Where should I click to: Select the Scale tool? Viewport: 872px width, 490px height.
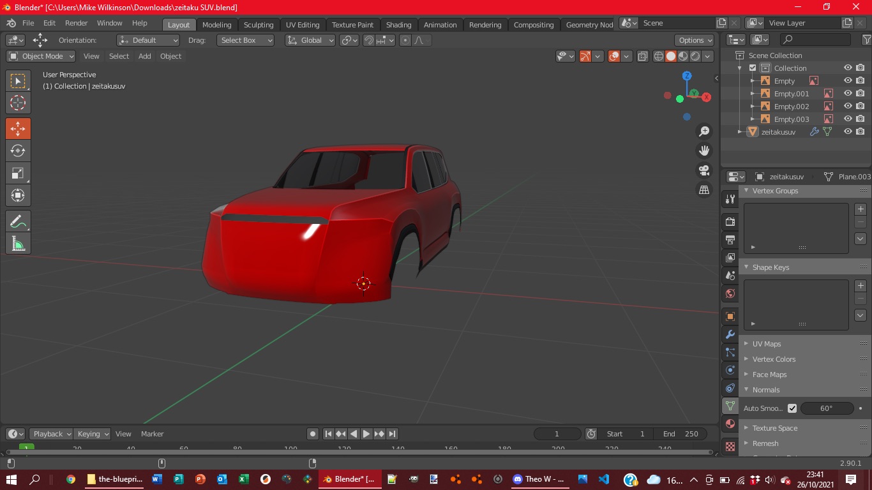pos(18,174)
